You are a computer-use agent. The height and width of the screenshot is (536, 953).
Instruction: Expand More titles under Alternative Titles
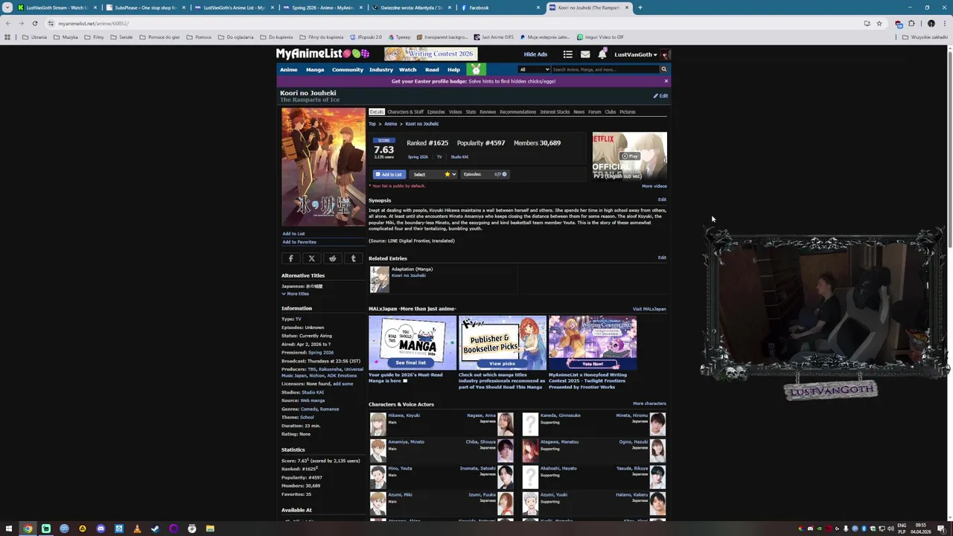pos(296,294)
